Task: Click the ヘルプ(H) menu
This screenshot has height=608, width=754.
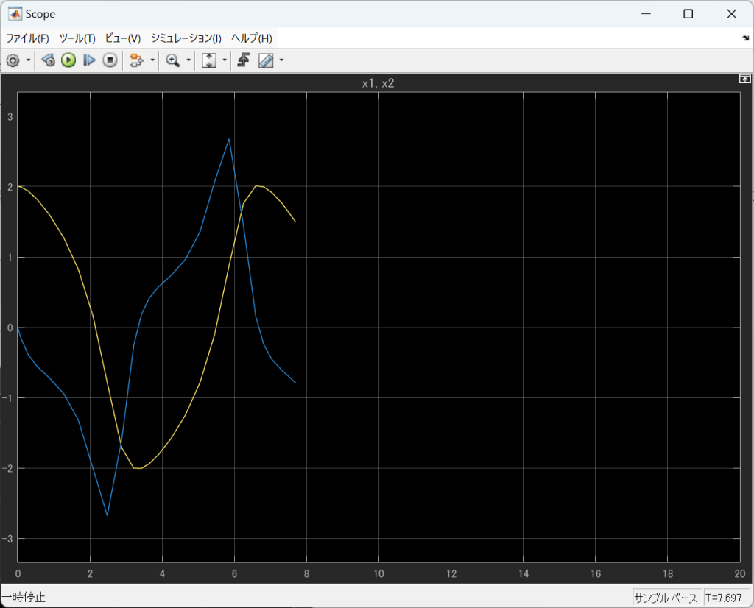Action: pyautogui.click(x=251, y=38)
